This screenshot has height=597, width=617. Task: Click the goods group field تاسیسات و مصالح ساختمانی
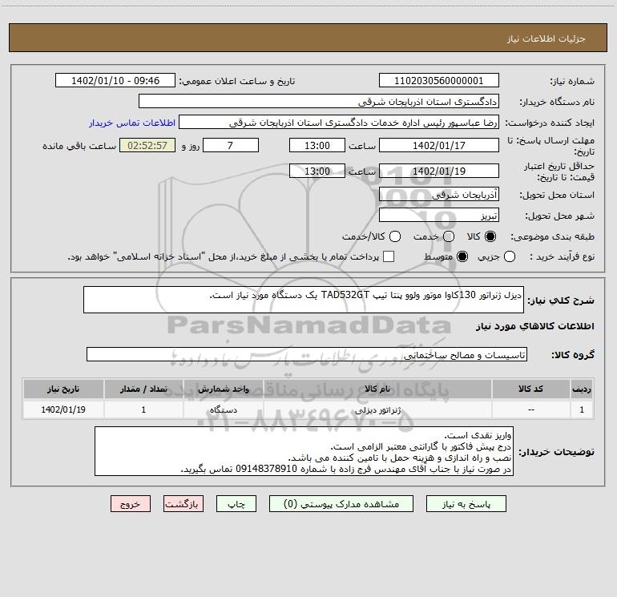(307, 354)
